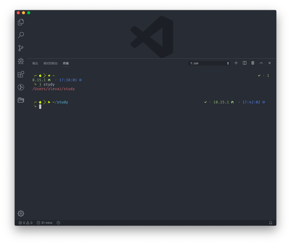The height and width of the screenshot is (245, 291).
Task: Maximize panel with the up chevron
Action: click(261, 63)
